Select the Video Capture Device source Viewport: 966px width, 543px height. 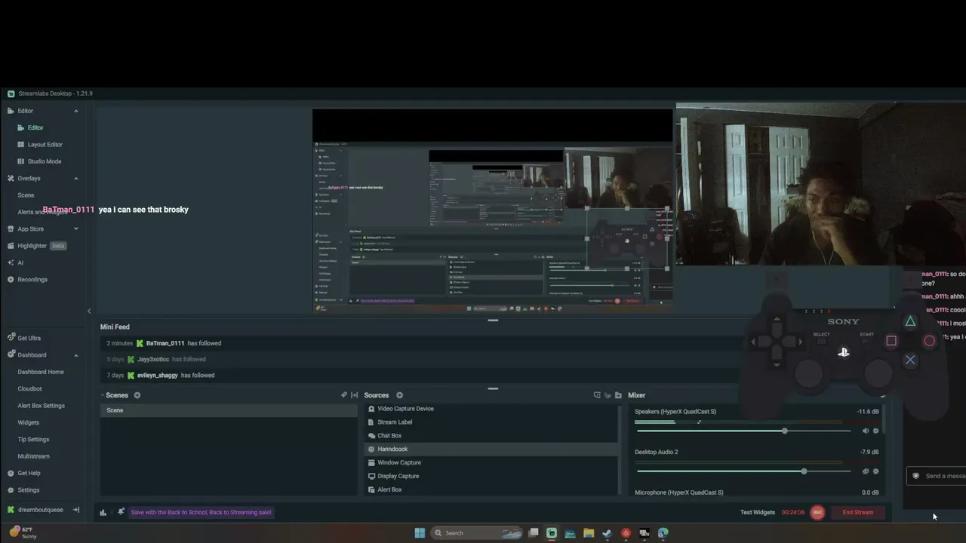tap(491, 409)
